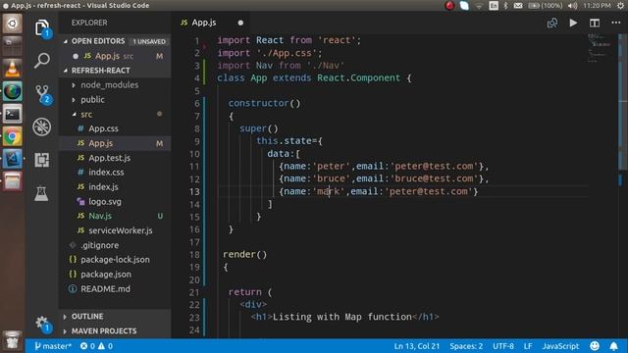Open README.md file

click(105, 289)
